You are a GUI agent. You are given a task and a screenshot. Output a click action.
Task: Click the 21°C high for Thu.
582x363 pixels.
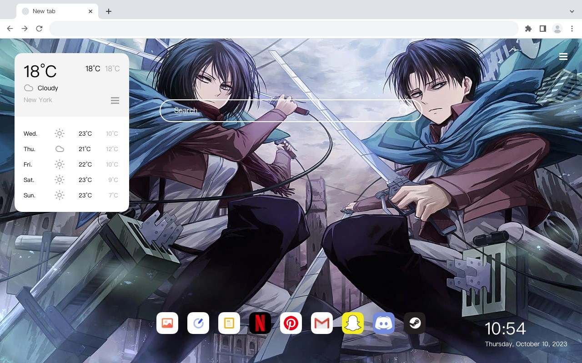tap(85, 149)
